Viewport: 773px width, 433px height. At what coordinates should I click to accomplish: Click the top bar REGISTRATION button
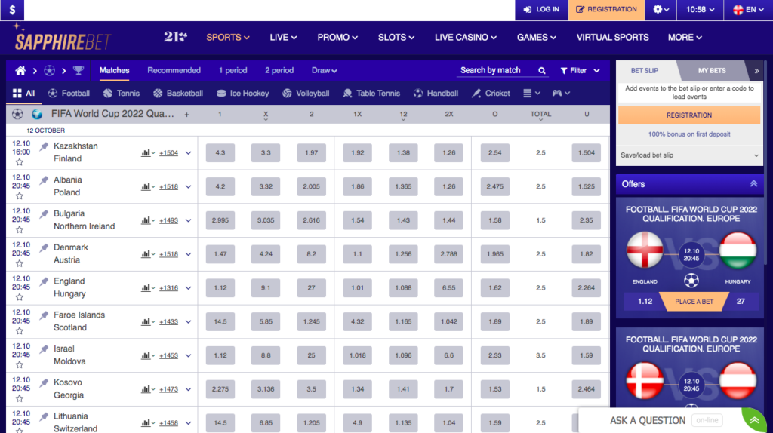click(606, 9)
